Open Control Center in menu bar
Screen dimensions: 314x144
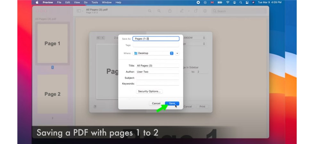click(247, 2)
